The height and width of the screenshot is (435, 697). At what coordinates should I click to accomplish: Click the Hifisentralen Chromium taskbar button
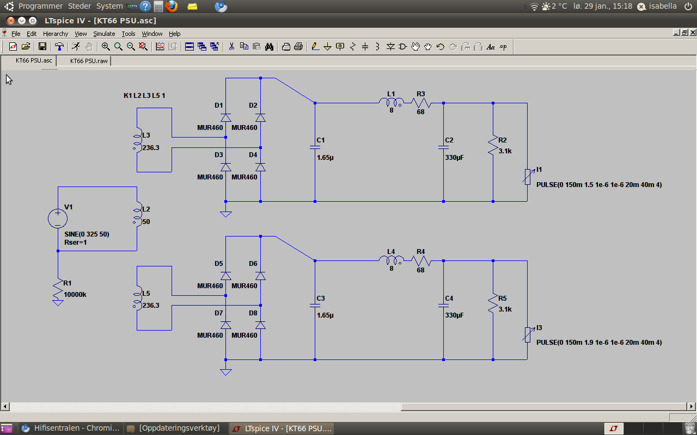(70, 428)
